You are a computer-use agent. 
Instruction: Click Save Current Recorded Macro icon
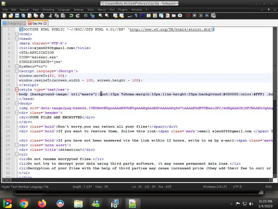tap(213, 16)
